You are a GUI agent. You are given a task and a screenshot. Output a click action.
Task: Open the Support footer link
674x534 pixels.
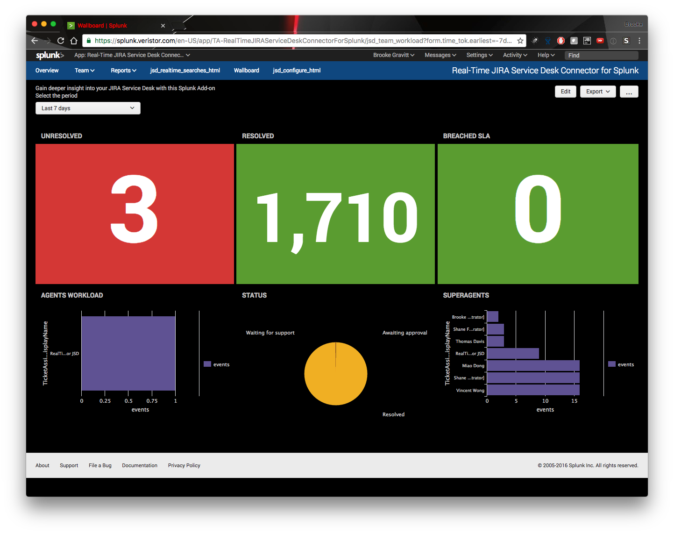(x=69, y=465)
